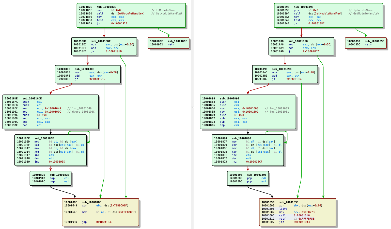391x229 pixels.
Task: Click the xor ds:[ecx+eax] line at 1000190F
Action: pos(51,145)
